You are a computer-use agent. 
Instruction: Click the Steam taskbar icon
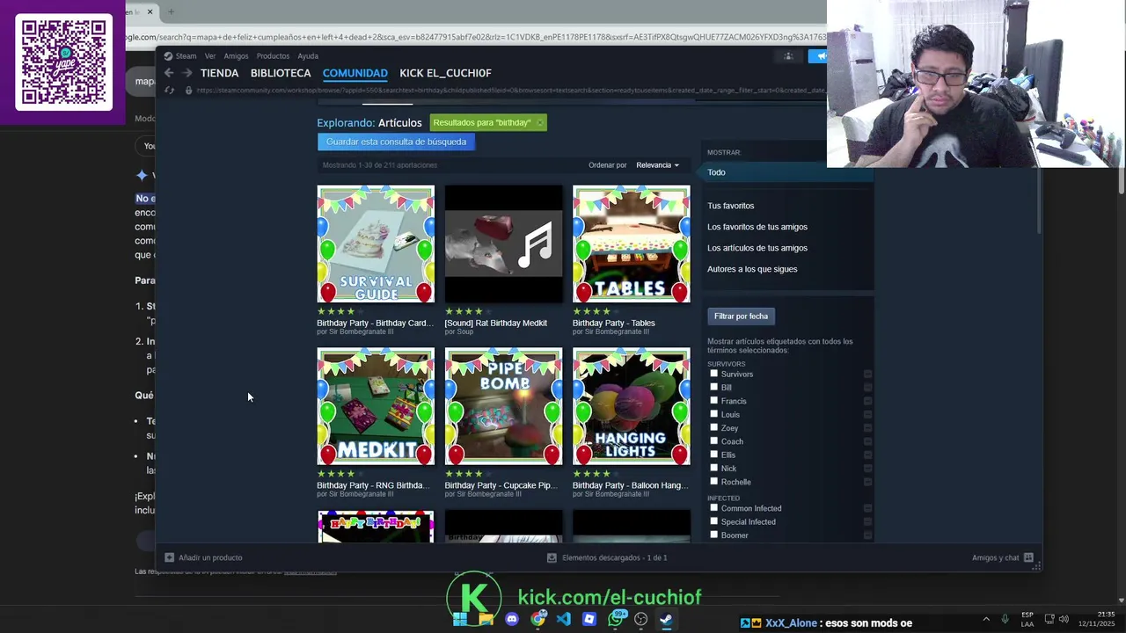667,619
